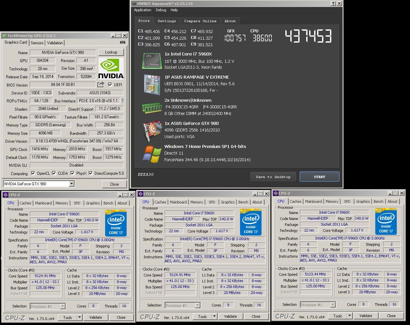Open the SPD tab in left CPU-Z

[77, 203]
